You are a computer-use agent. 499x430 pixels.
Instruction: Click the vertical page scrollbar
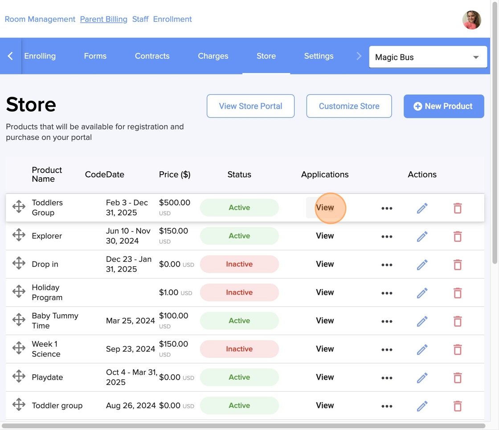[x=495, y=132]
